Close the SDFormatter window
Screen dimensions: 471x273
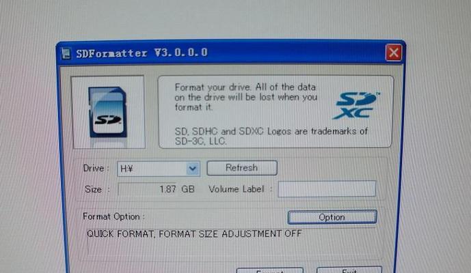394,53
